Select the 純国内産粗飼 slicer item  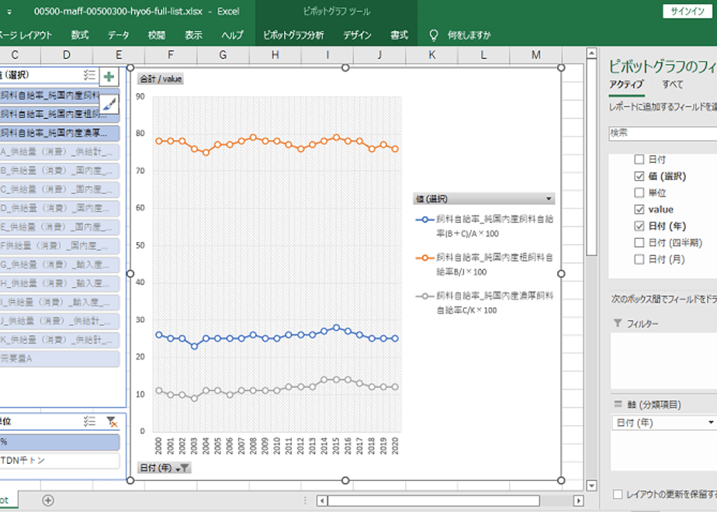coord(60,114)
